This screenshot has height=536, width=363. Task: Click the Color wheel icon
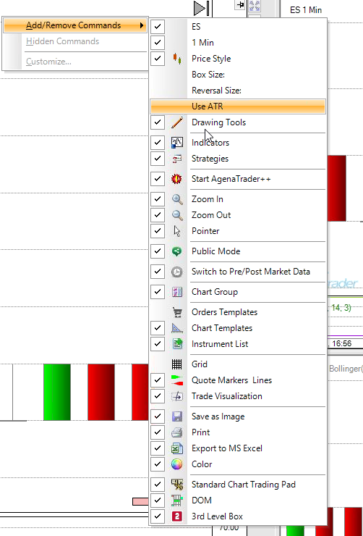coord(176,464)
